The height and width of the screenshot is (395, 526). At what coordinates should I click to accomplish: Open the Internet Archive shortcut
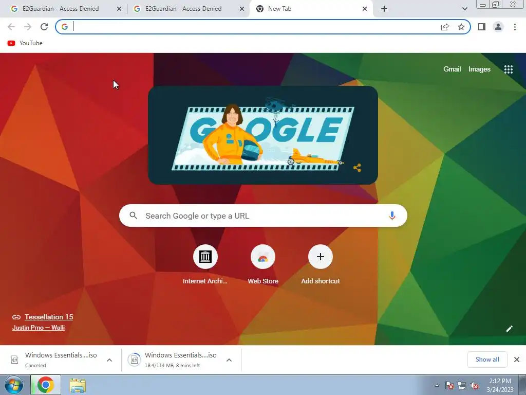pyautogui.click(x=205, y=265)
